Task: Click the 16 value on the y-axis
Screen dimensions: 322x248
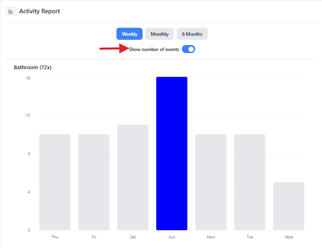Action: coord(28,78)
